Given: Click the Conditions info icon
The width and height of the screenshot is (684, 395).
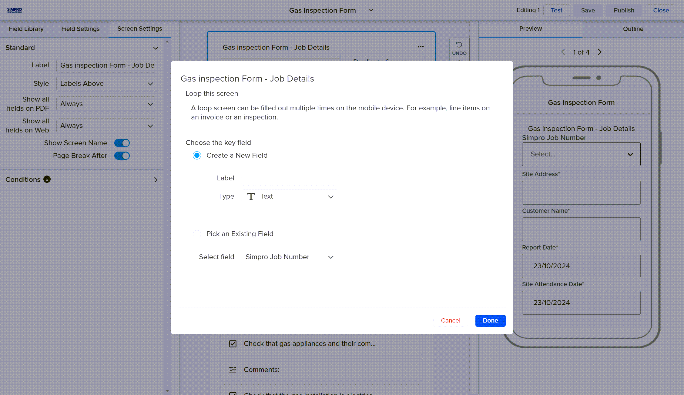Looking at the screenshot, I should pos(47,179).
